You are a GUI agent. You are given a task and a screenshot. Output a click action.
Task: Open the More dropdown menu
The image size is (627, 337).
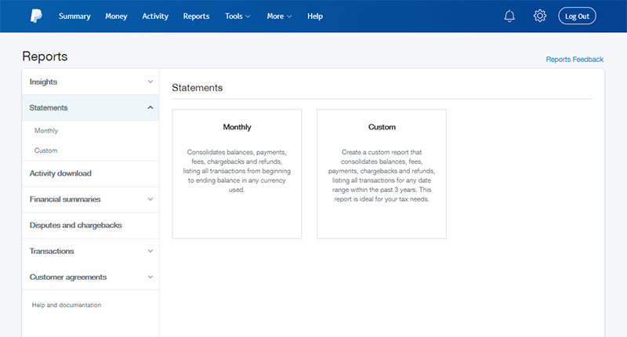click(278, 16)
